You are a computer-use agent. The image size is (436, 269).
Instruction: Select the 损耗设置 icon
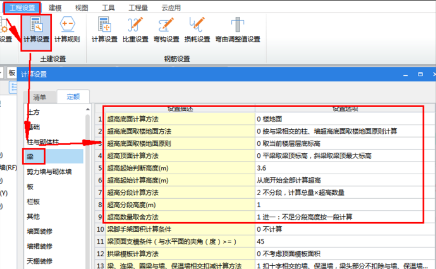(x=197, y=30)
